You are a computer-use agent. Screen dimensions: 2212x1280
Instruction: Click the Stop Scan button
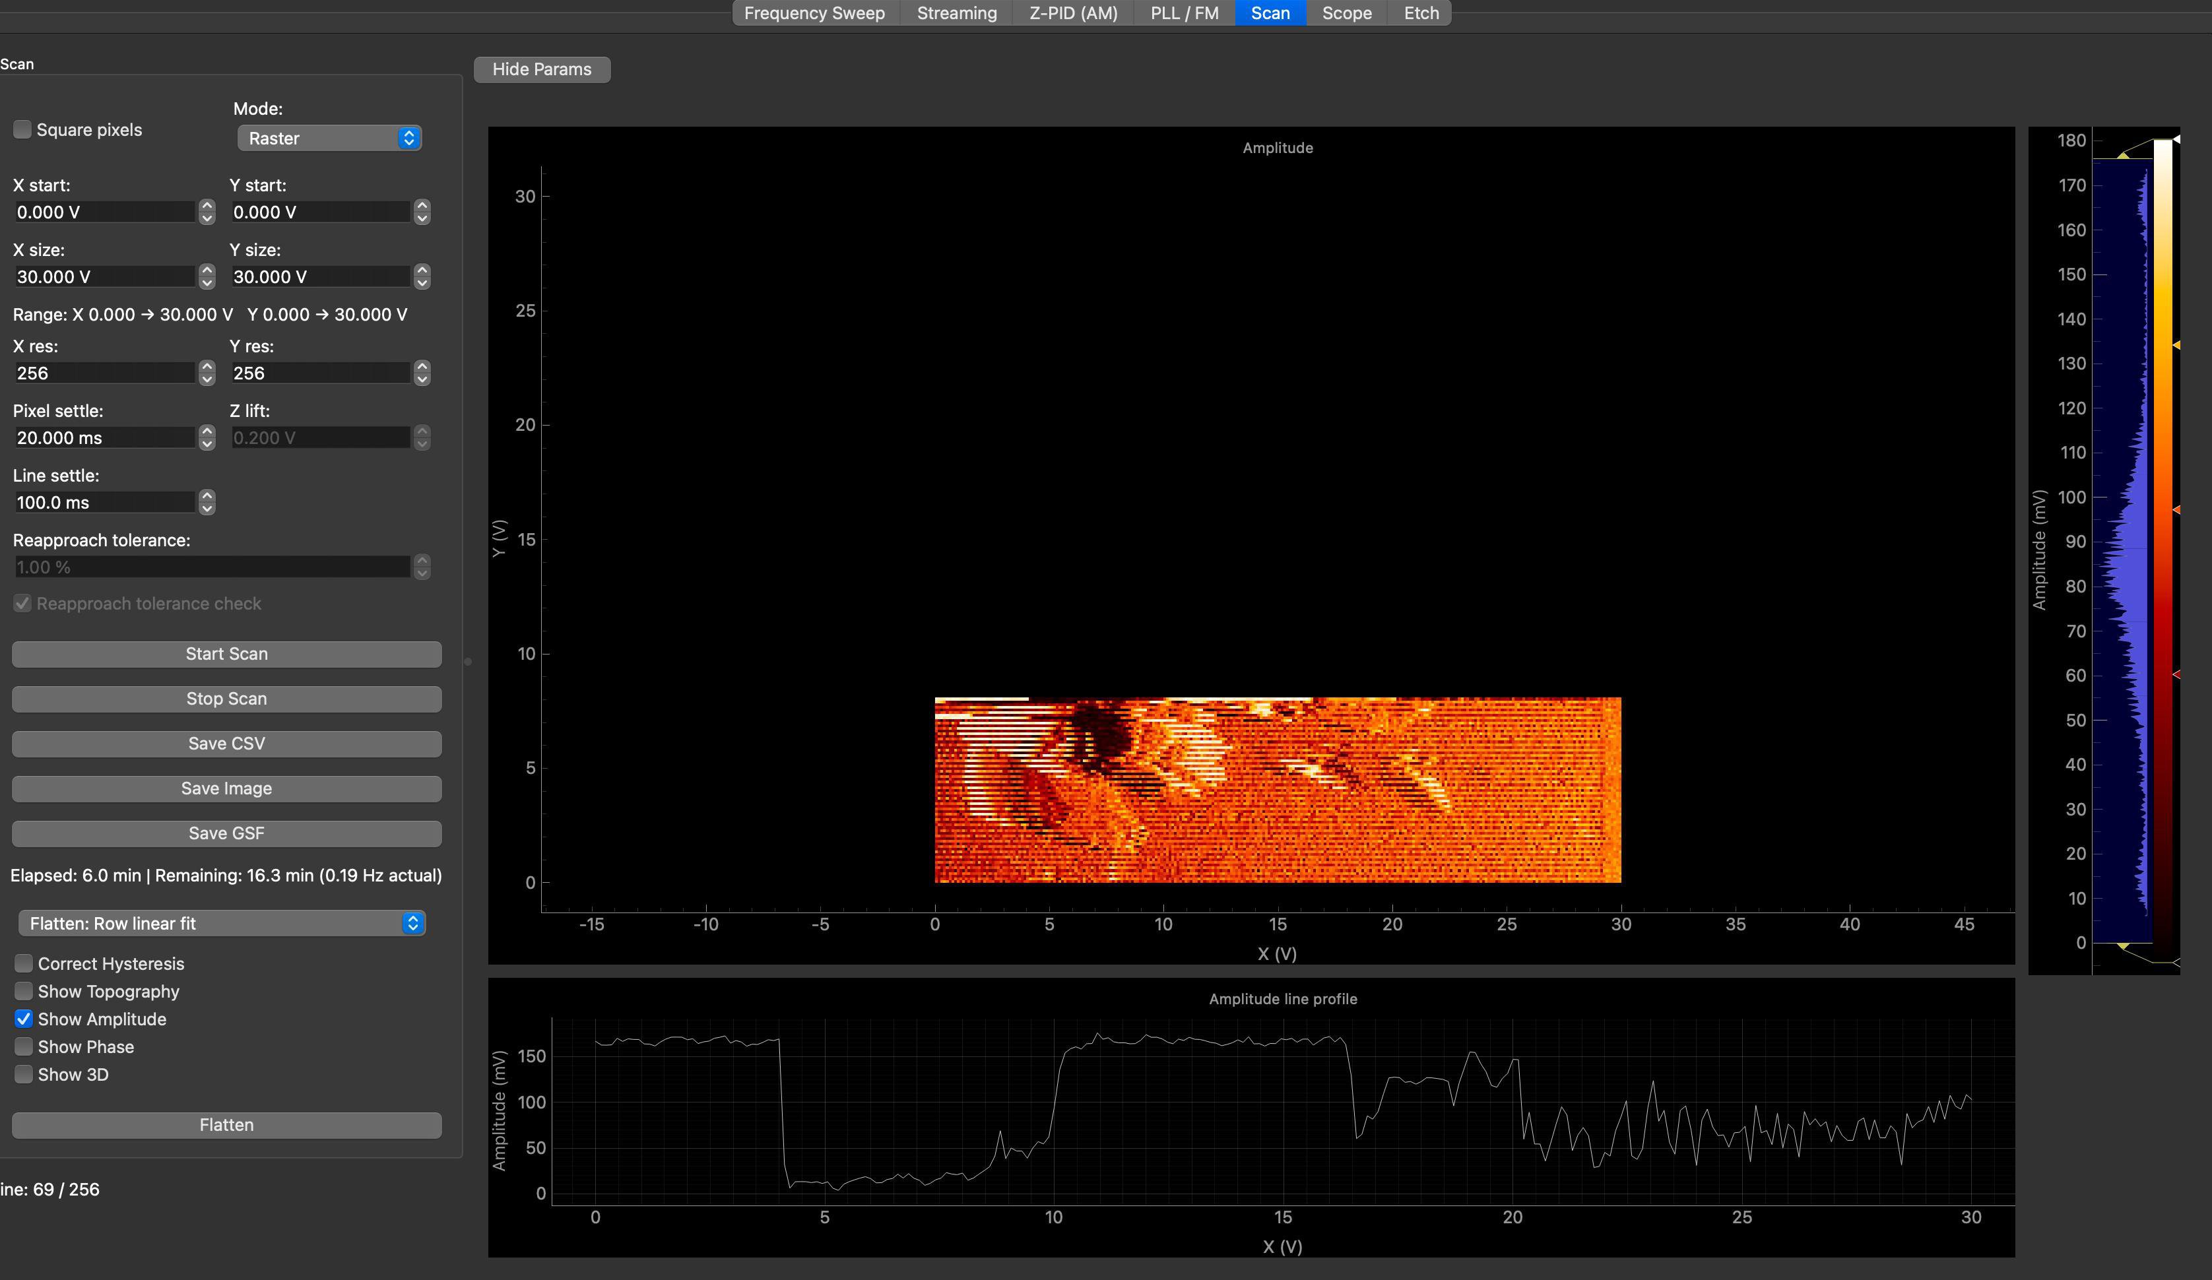(226, 699)
